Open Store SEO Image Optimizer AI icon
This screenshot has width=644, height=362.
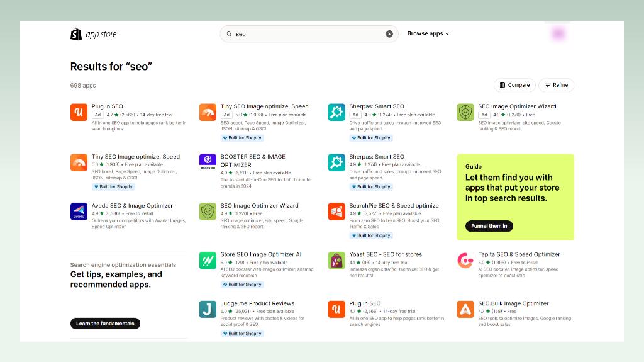tap(208, 261)
